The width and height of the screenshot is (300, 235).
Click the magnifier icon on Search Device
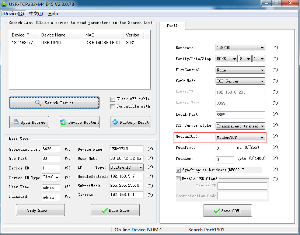(38, 103)
